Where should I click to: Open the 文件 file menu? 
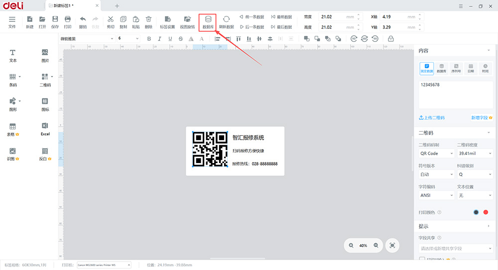[x=12, y=22]
